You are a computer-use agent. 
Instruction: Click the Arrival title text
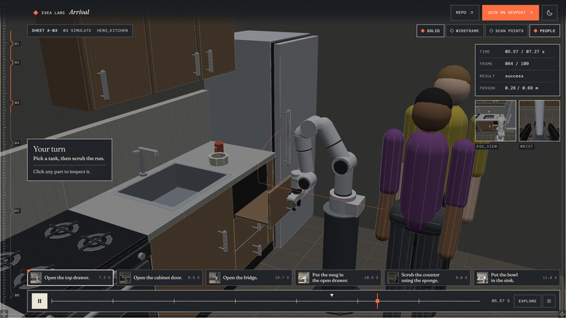[79, 12]
